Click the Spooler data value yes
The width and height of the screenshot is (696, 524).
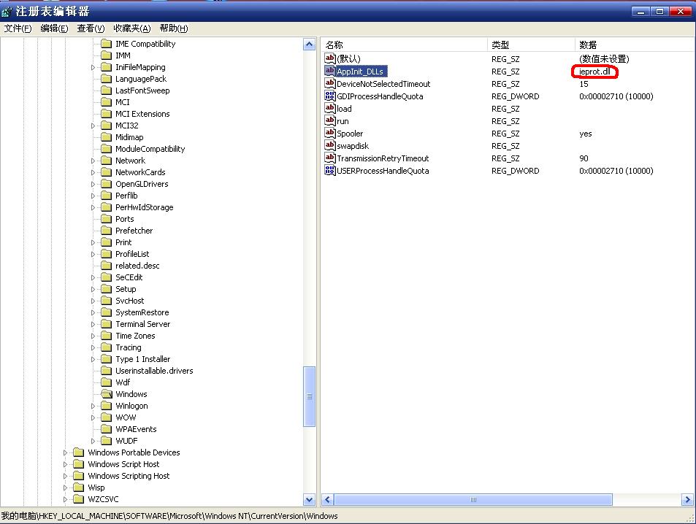586,134
